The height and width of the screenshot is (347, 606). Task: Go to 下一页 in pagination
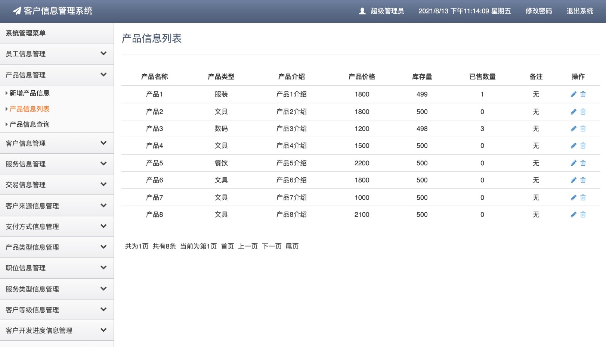(272, 246)
